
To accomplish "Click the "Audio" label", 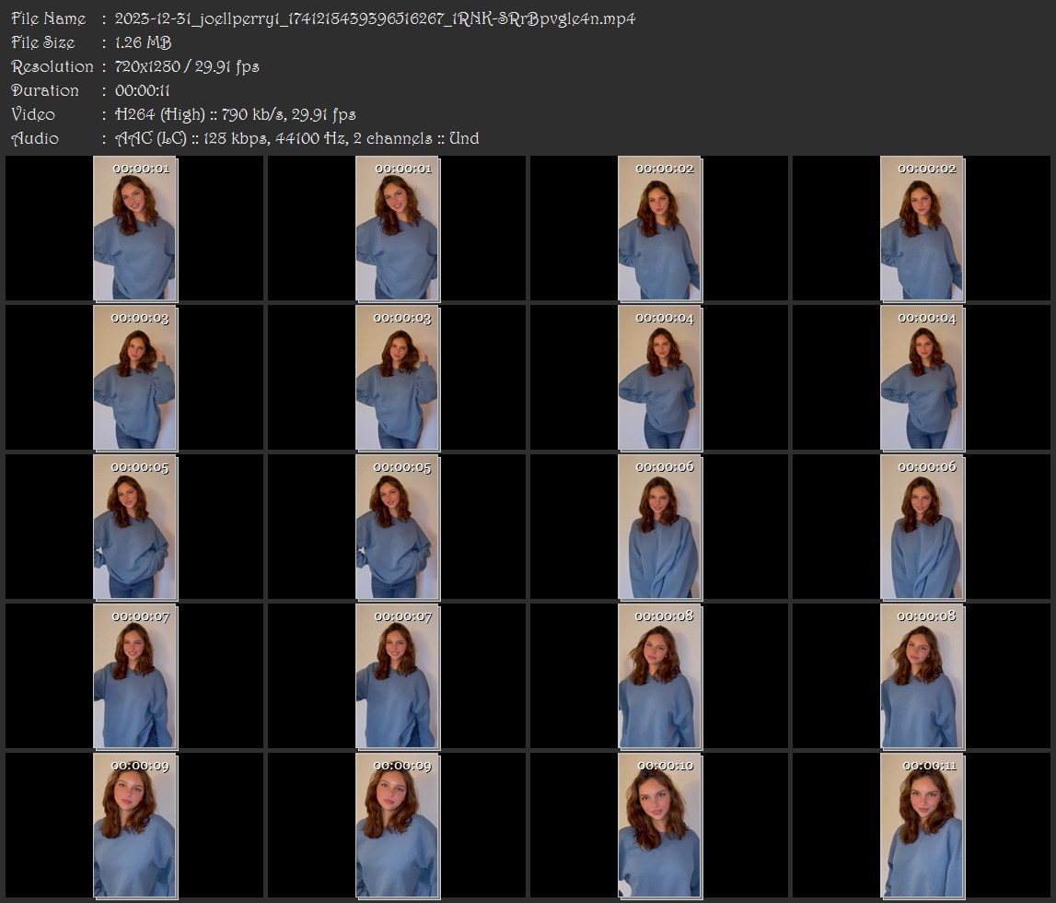I will (x=35, y=139).
